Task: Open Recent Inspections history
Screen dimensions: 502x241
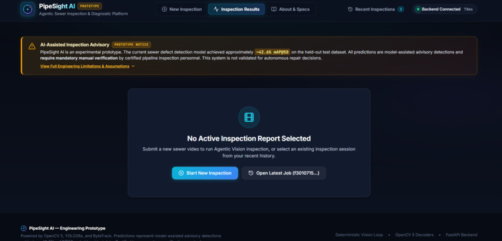Action: (376, 9)
